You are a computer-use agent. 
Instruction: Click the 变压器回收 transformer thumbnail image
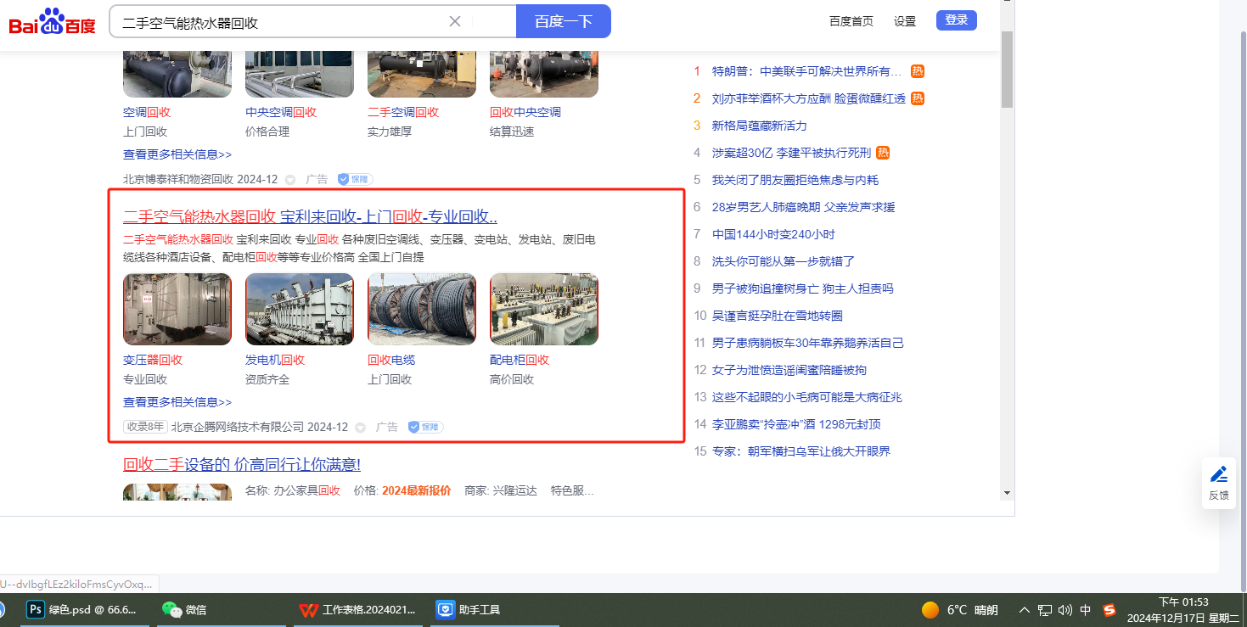(x=177, y=309)
